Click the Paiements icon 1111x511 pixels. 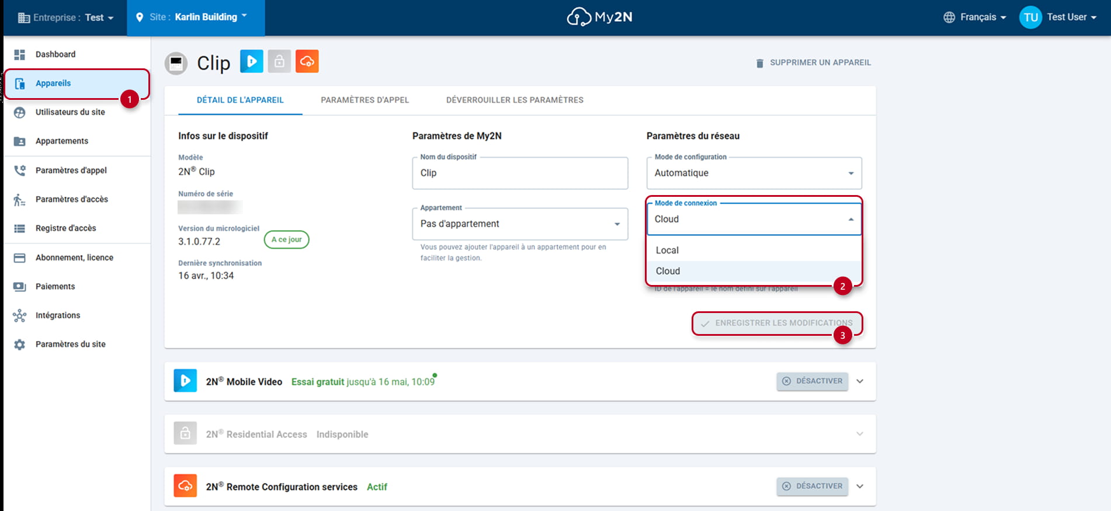[19, 287]
